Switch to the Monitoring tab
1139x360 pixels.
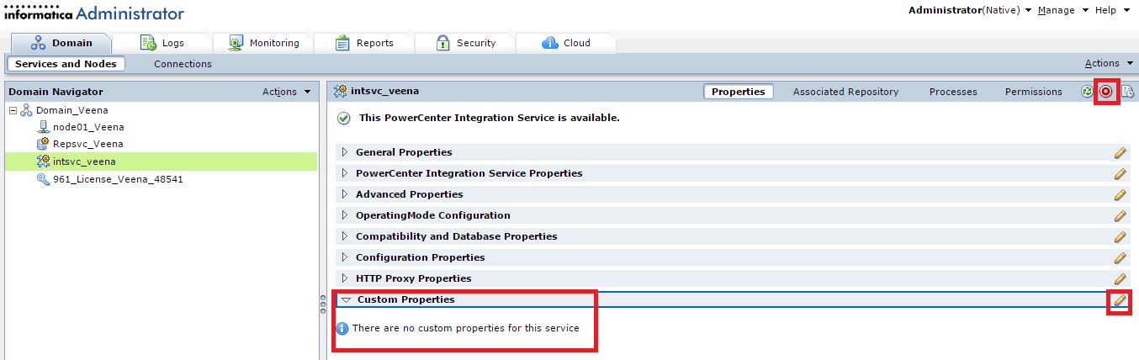click(263, 43)
